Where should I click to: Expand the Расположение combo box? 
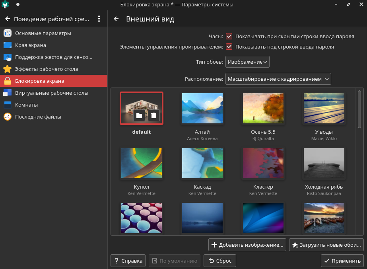(x=278, y=79)
